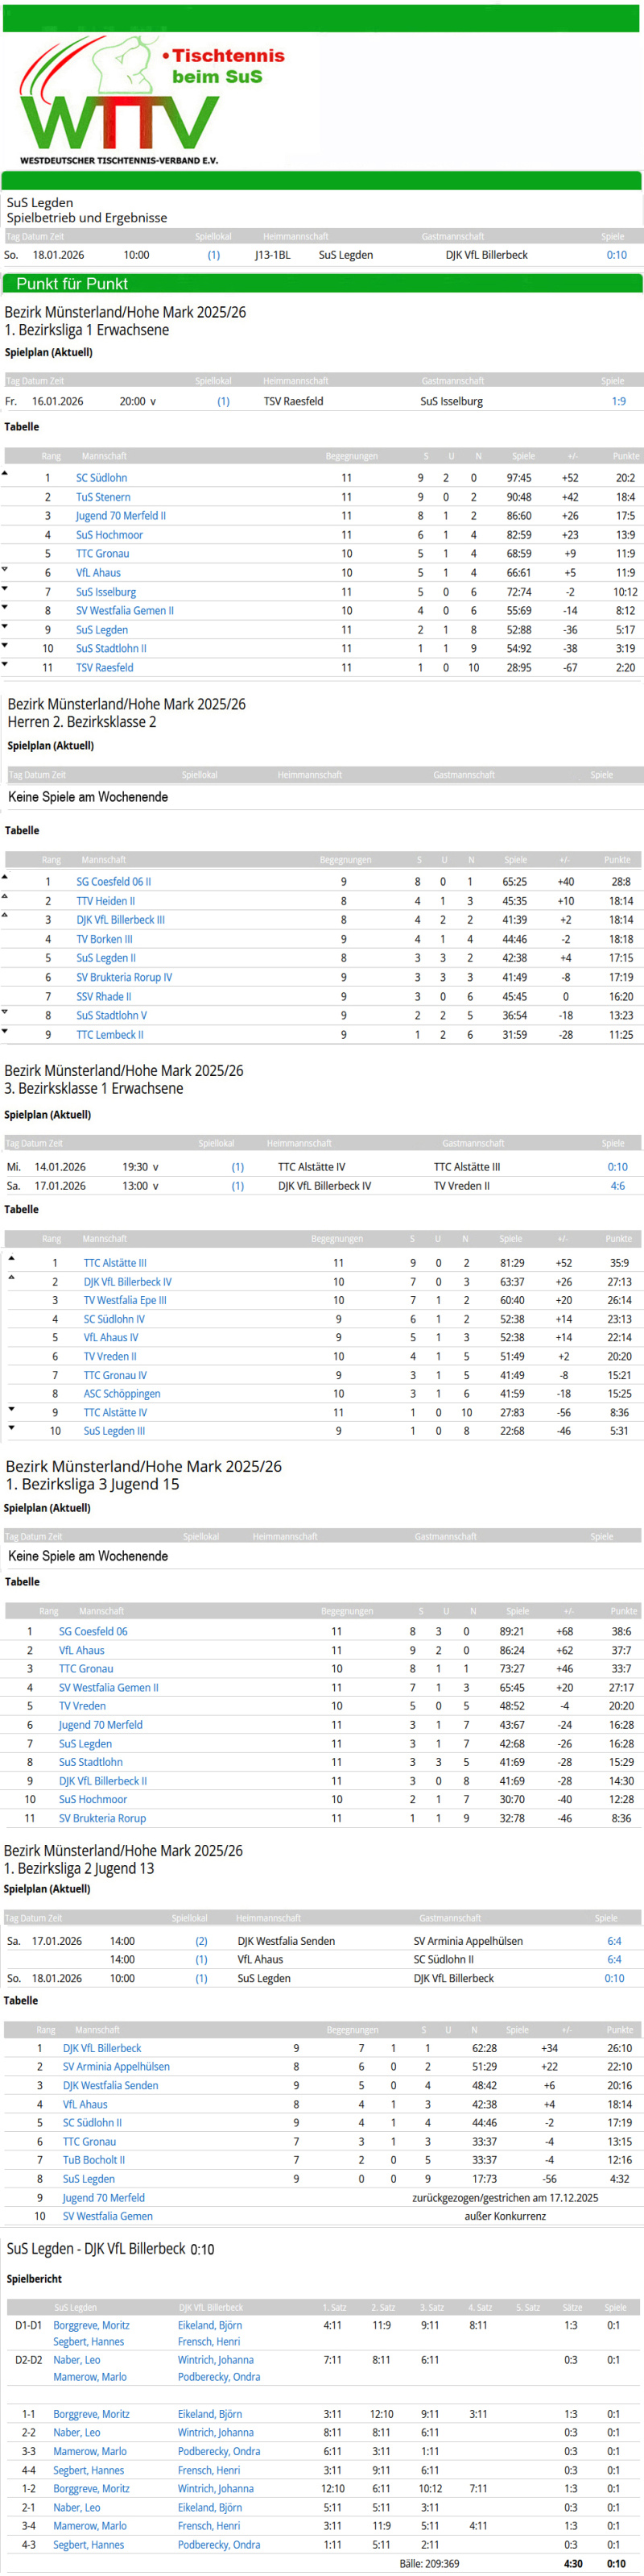Open the SG Coesfeld 06 Jugend 15 team link
This screenshot has height=2576, width=644.
click(93, 1631)
